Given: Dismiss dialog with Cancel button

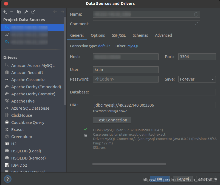Looking at the screenshot, I should (183, 179).
